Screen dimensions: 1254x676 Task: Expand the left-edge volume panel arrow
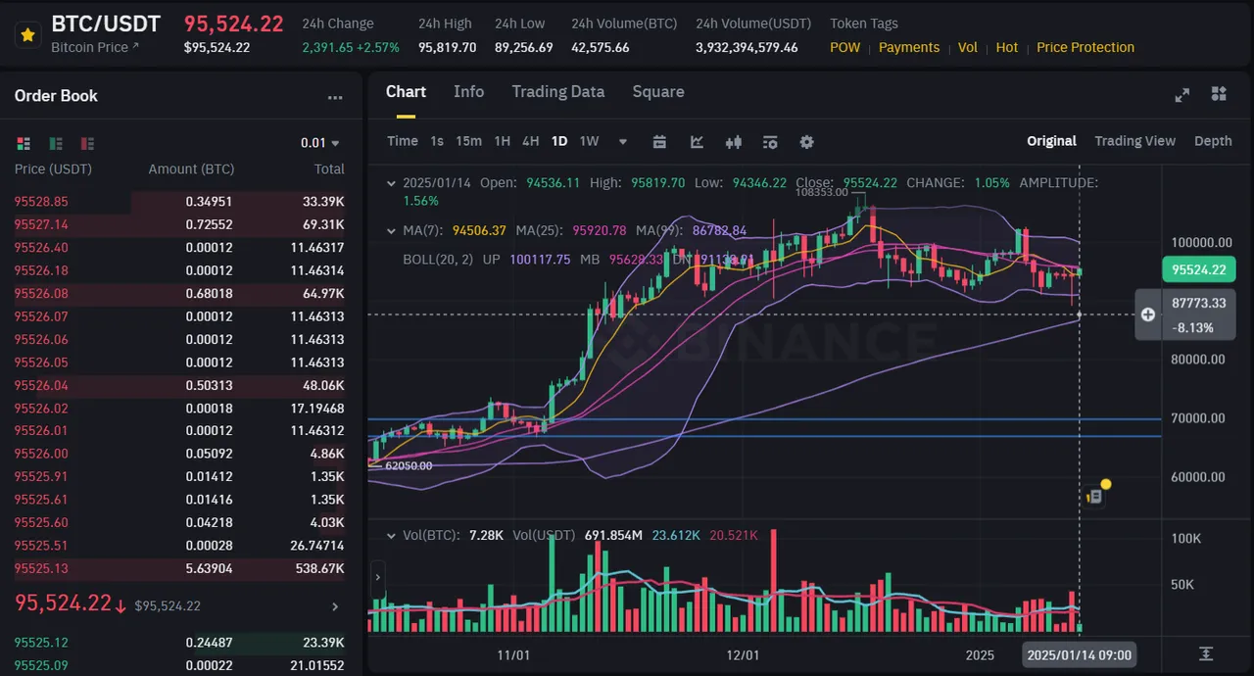coord(378,577)
